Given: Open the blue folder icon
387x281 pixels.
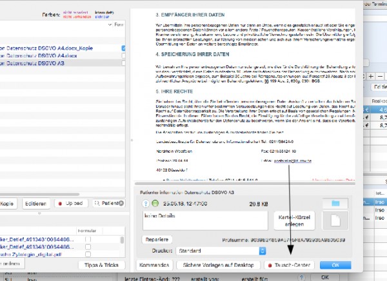Looking at the screenshot, I should coord(335,204).
